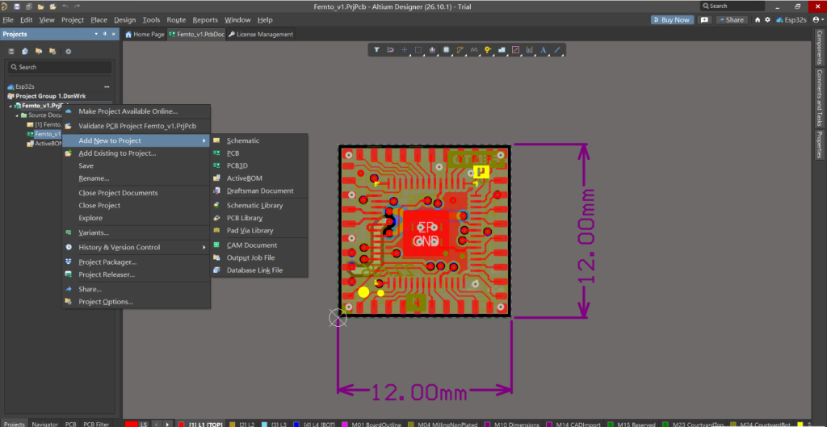Pin the Projects panel

click(104, 34)
